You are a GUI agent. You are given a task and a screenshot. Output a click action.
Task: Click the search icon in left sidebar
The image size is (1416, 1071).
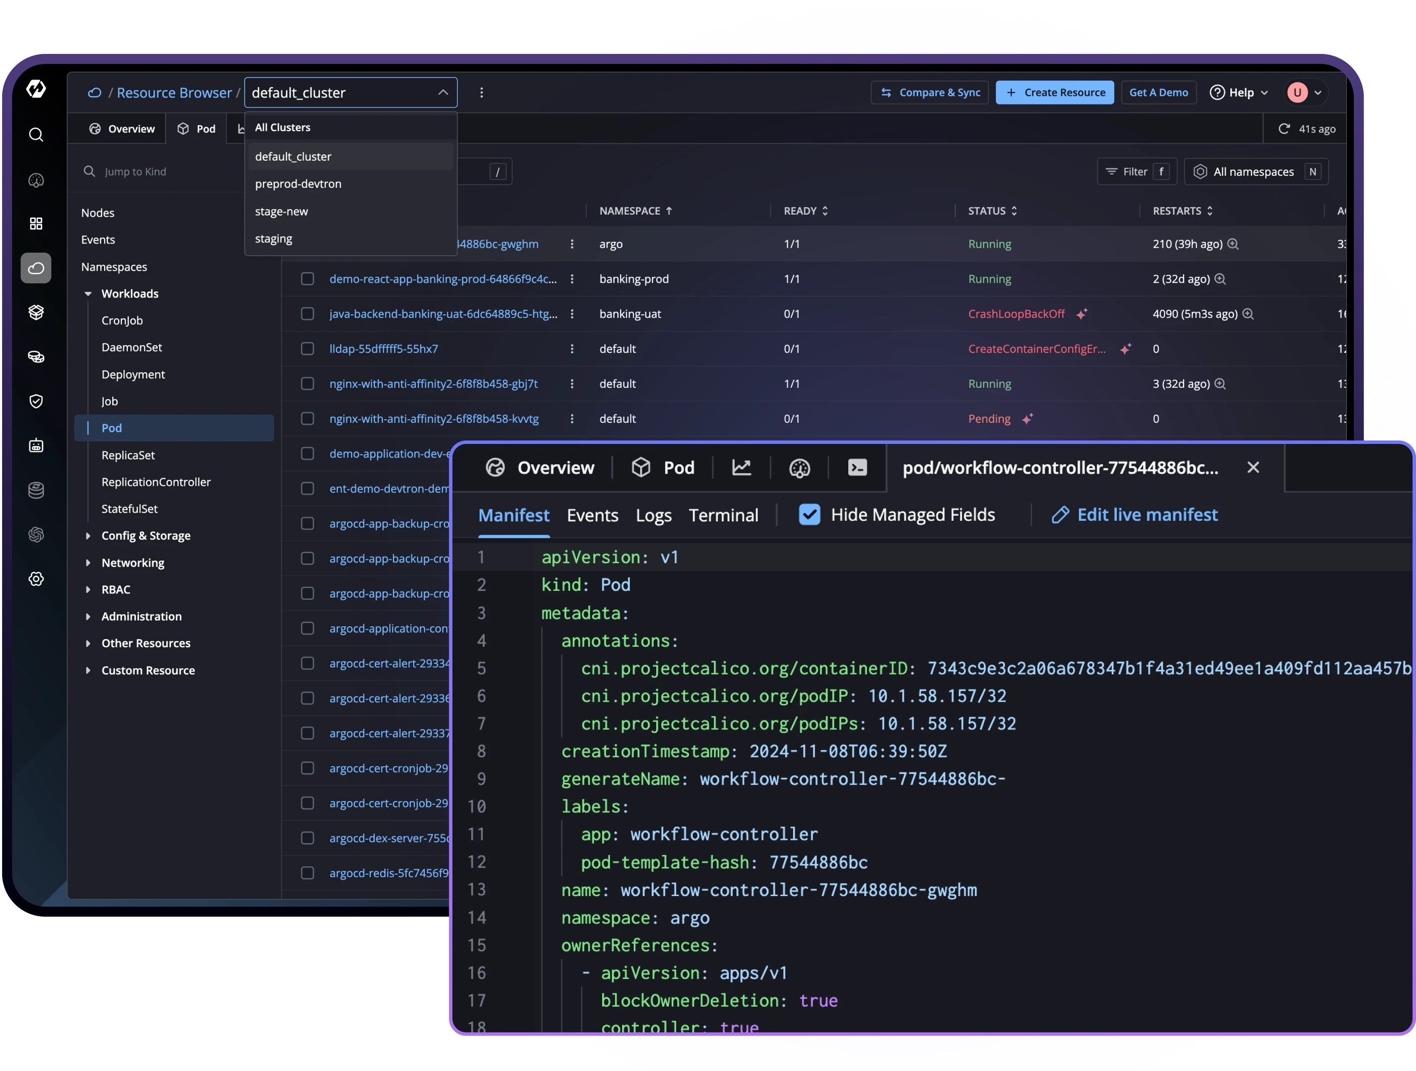point(36,134)
